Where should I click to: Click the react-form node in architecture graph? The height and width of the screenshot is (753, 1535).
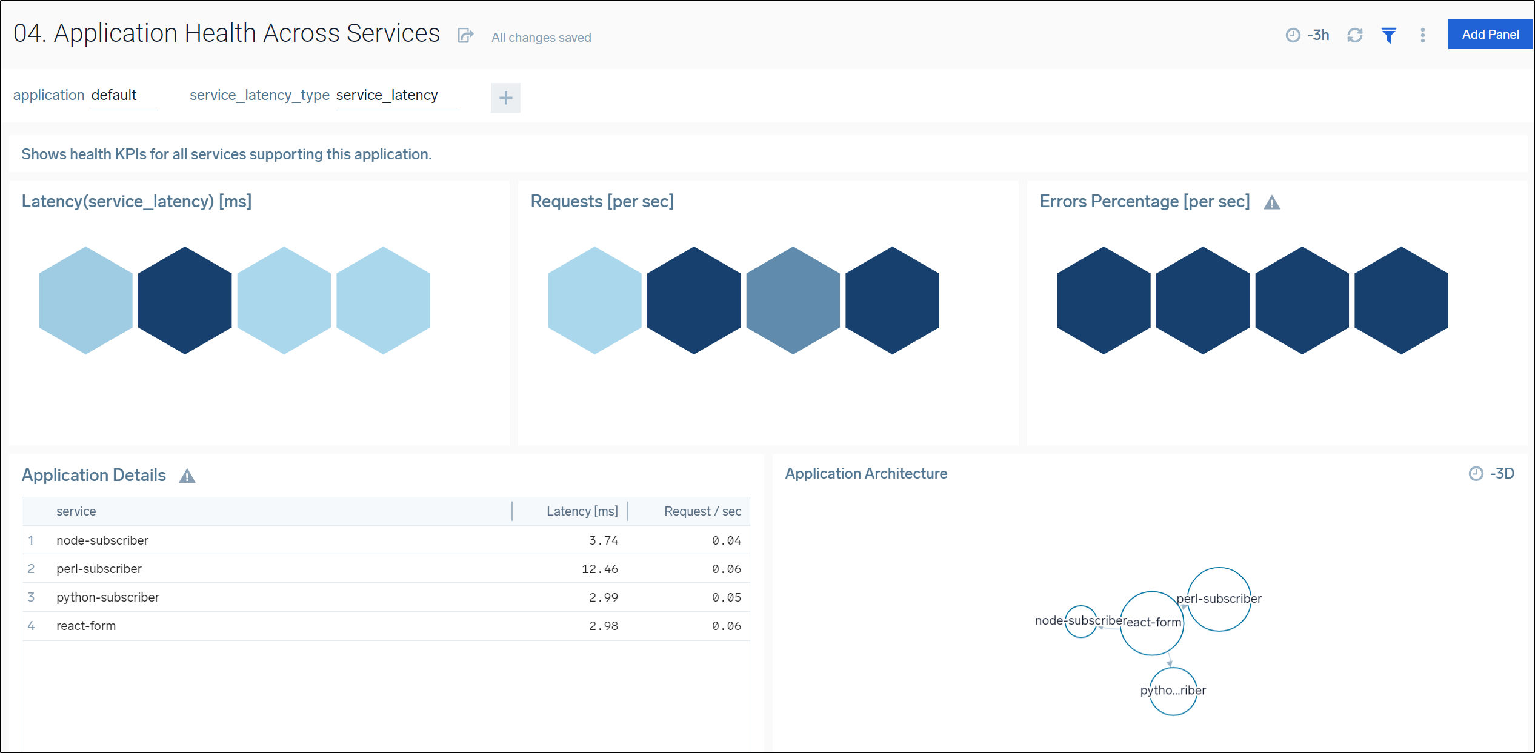coord(1151,623)
